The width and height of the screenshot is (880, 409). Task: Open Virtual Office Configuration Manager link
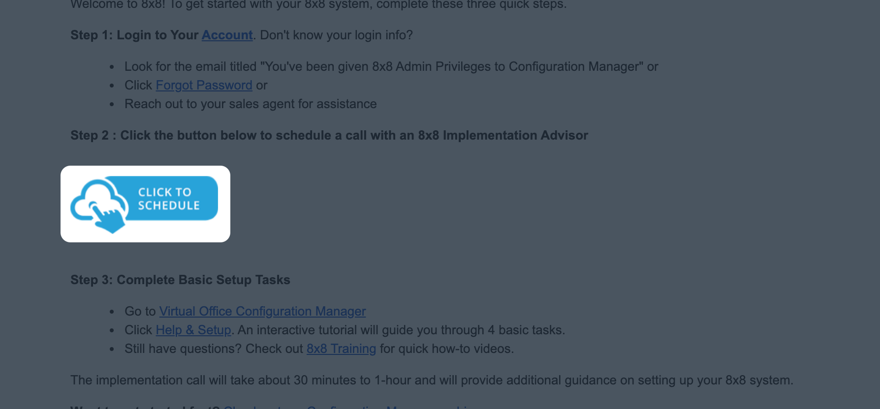tap(262, 311)
